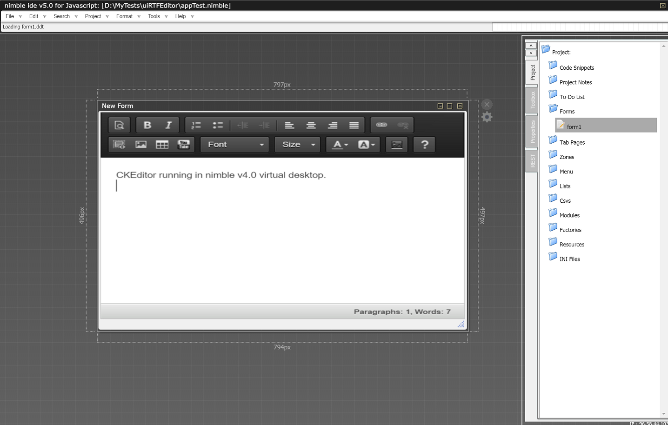
Task: Switch to the Project side tab
Action: click(532, 72)
